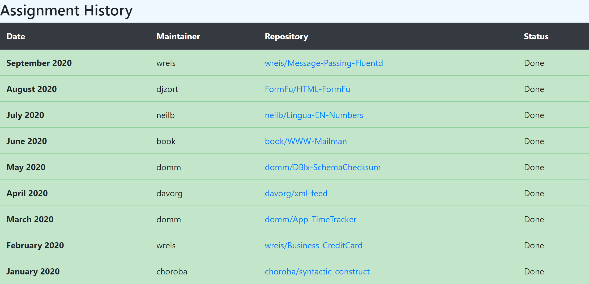Open the wreis/Business-CreditCard repository link

[x=314, y=245]
